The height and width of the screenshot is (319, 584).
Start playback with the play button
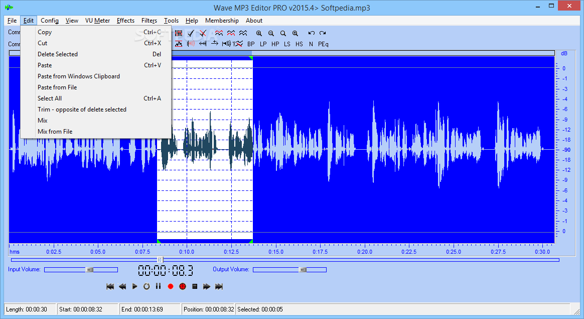[x=135, y=286]
